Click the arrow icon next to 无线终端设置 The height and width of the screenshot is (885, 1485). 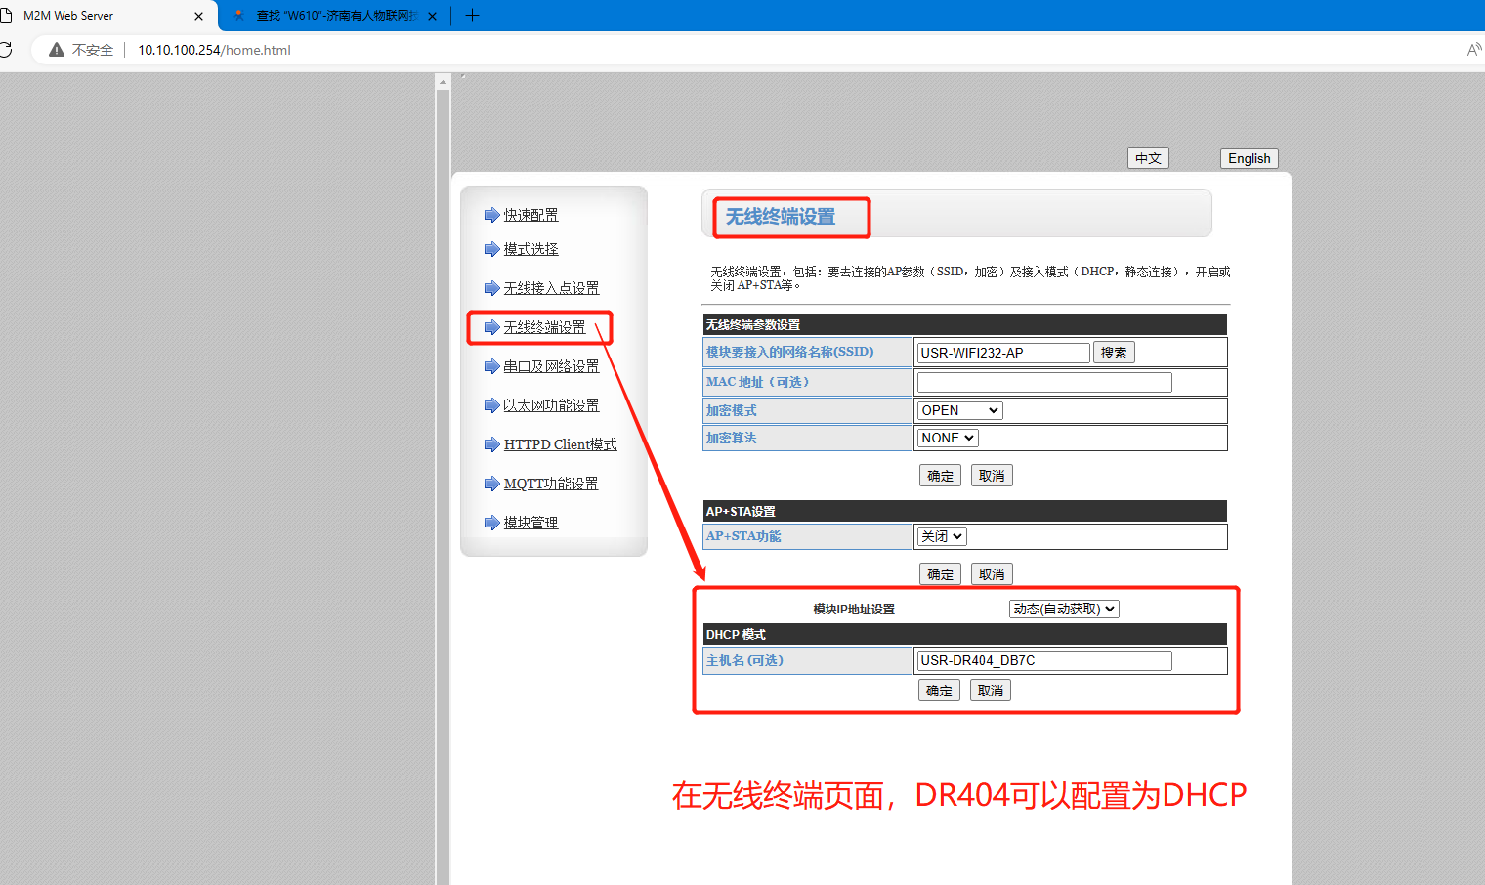point(491,327)
